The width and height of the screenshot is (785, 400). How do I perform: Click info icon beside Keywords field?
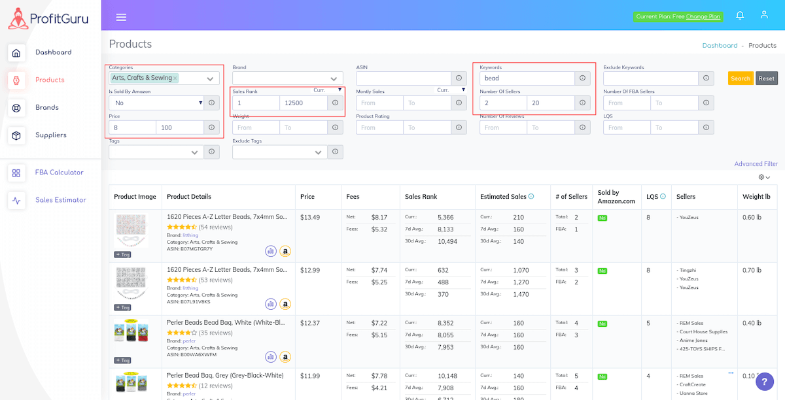tap(582, 78)
